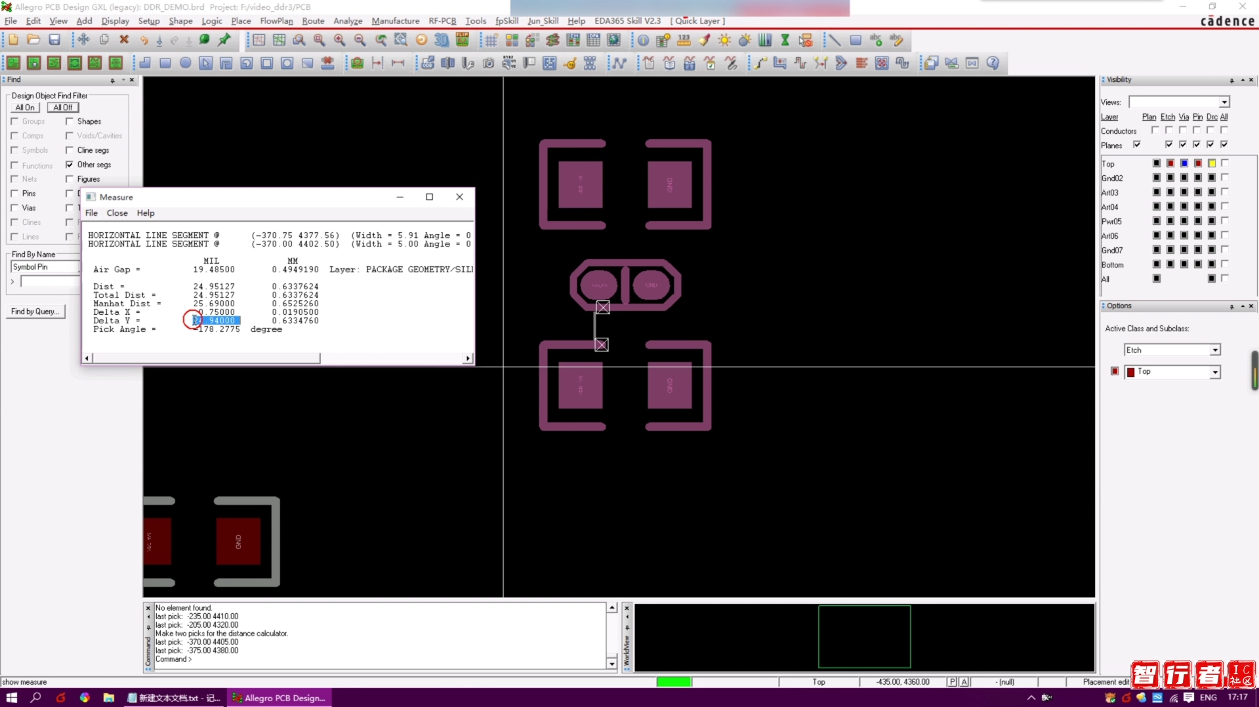
Task: Select the Shape Add Rectangle tool
Action: coord(165,63)
